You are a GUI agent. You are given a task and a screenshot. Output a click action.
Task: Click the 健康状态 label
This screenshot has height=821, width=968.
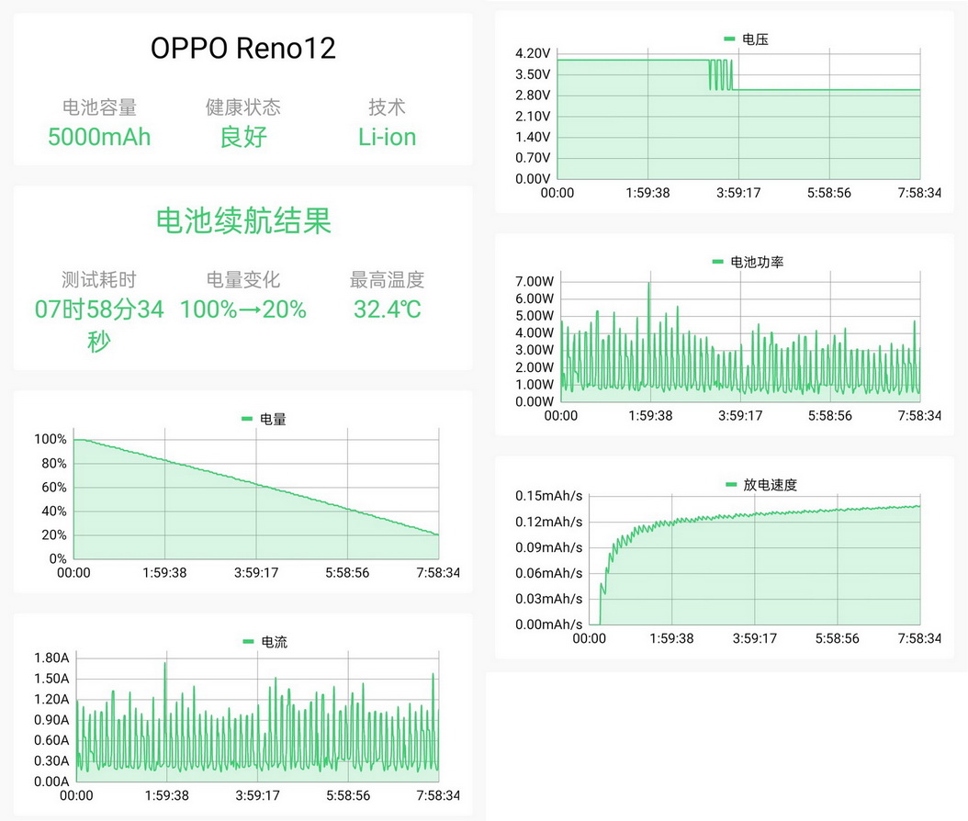point(243,107)
